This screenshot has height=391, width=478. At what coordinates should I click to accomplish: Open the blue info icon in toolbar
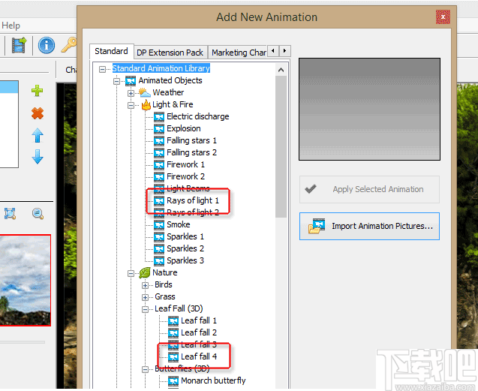(47, 45)
